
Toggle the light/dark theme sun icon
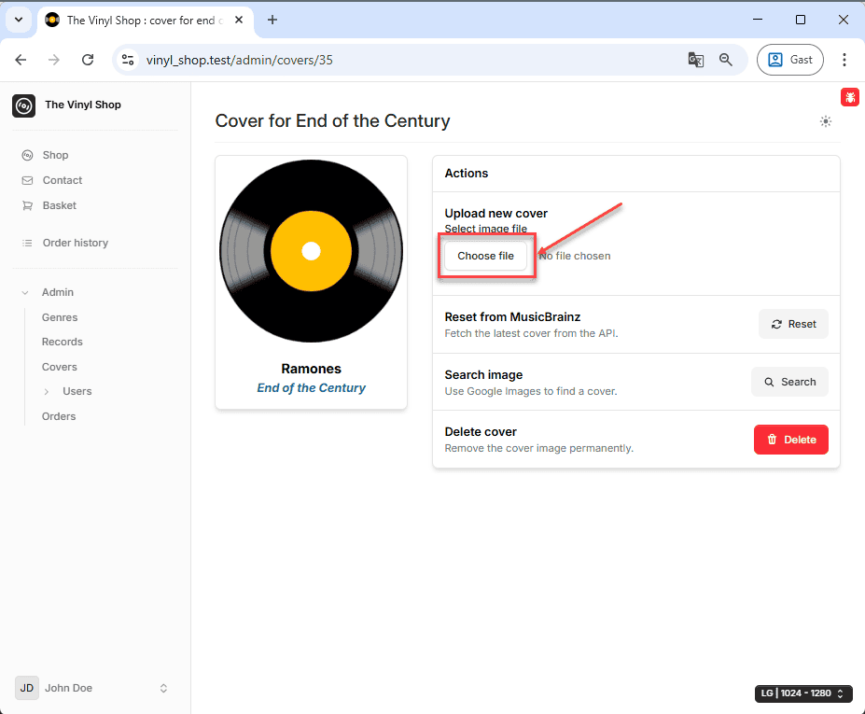(x=825, y=121)
